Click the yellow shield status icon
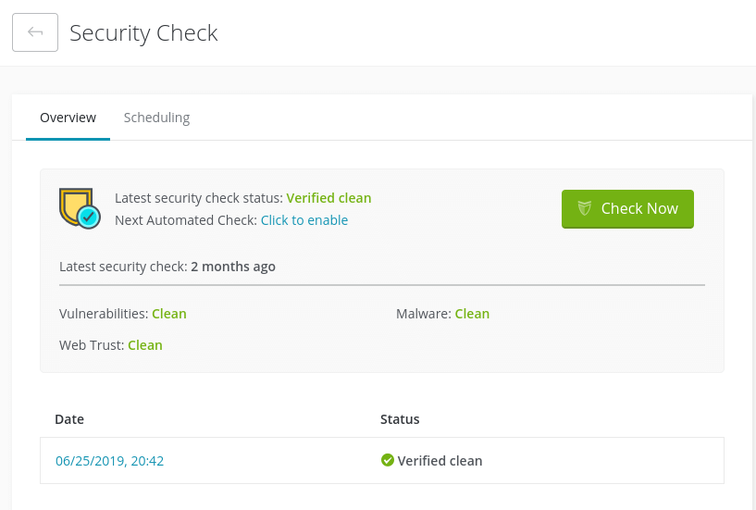This screenshot has width=756, height=510. click(x=79, y=207)
